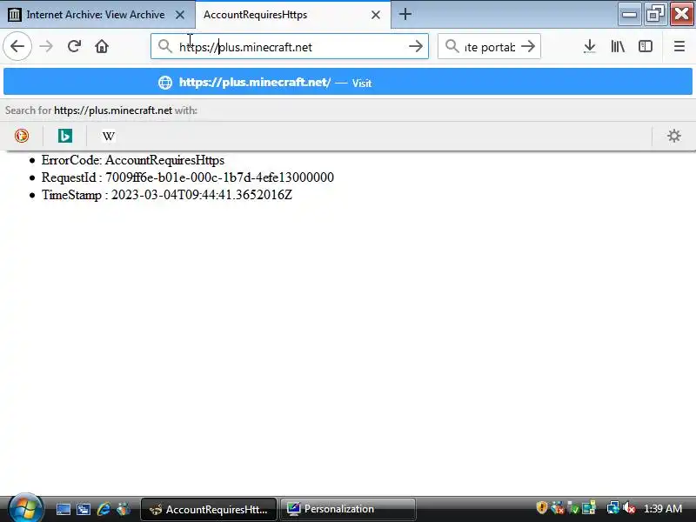696x522 pixels.
Task: Submit the search box query arrow
Action: pos(528,46)
